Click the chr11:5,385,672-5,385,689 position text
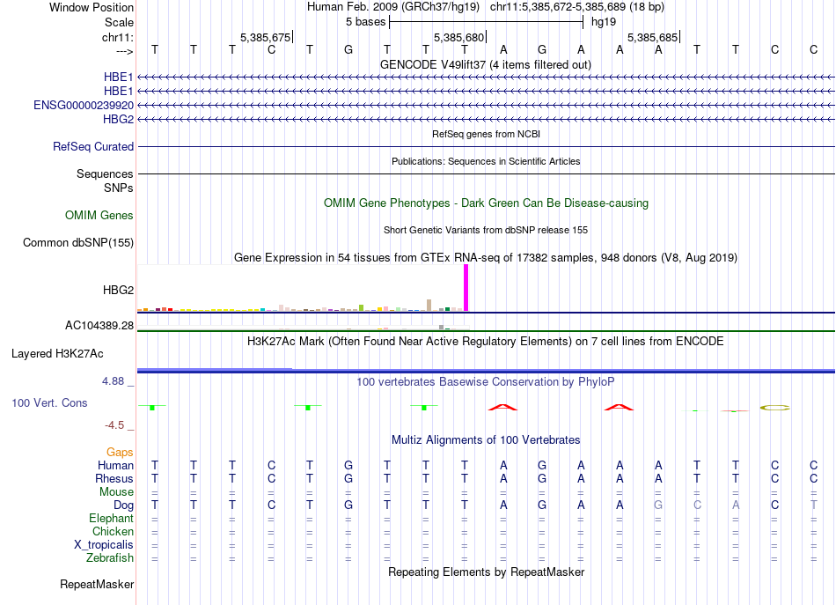Screen dimensions: 836x605 click(577, 7)
